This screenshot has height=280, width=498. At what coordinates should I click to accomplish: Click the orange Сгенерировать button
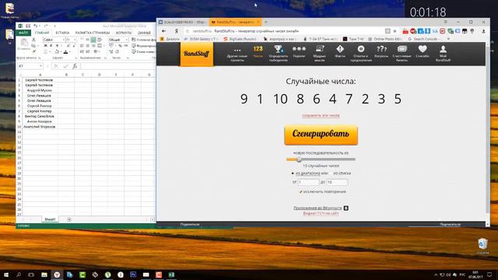[x=321, y=135]
